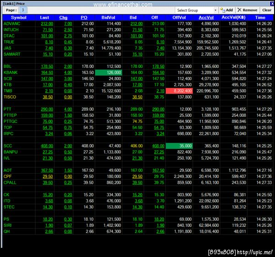
Task: Click SCC last price 408.00
Action: point(47,146)
